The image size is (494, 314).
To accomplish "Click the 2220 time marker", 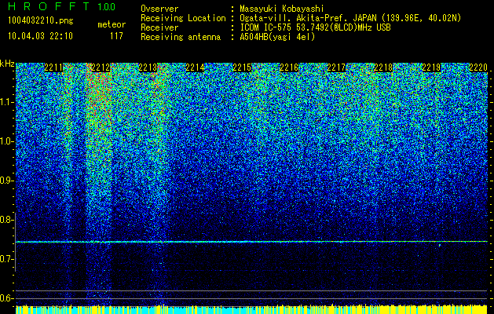I will pos(478,68).
